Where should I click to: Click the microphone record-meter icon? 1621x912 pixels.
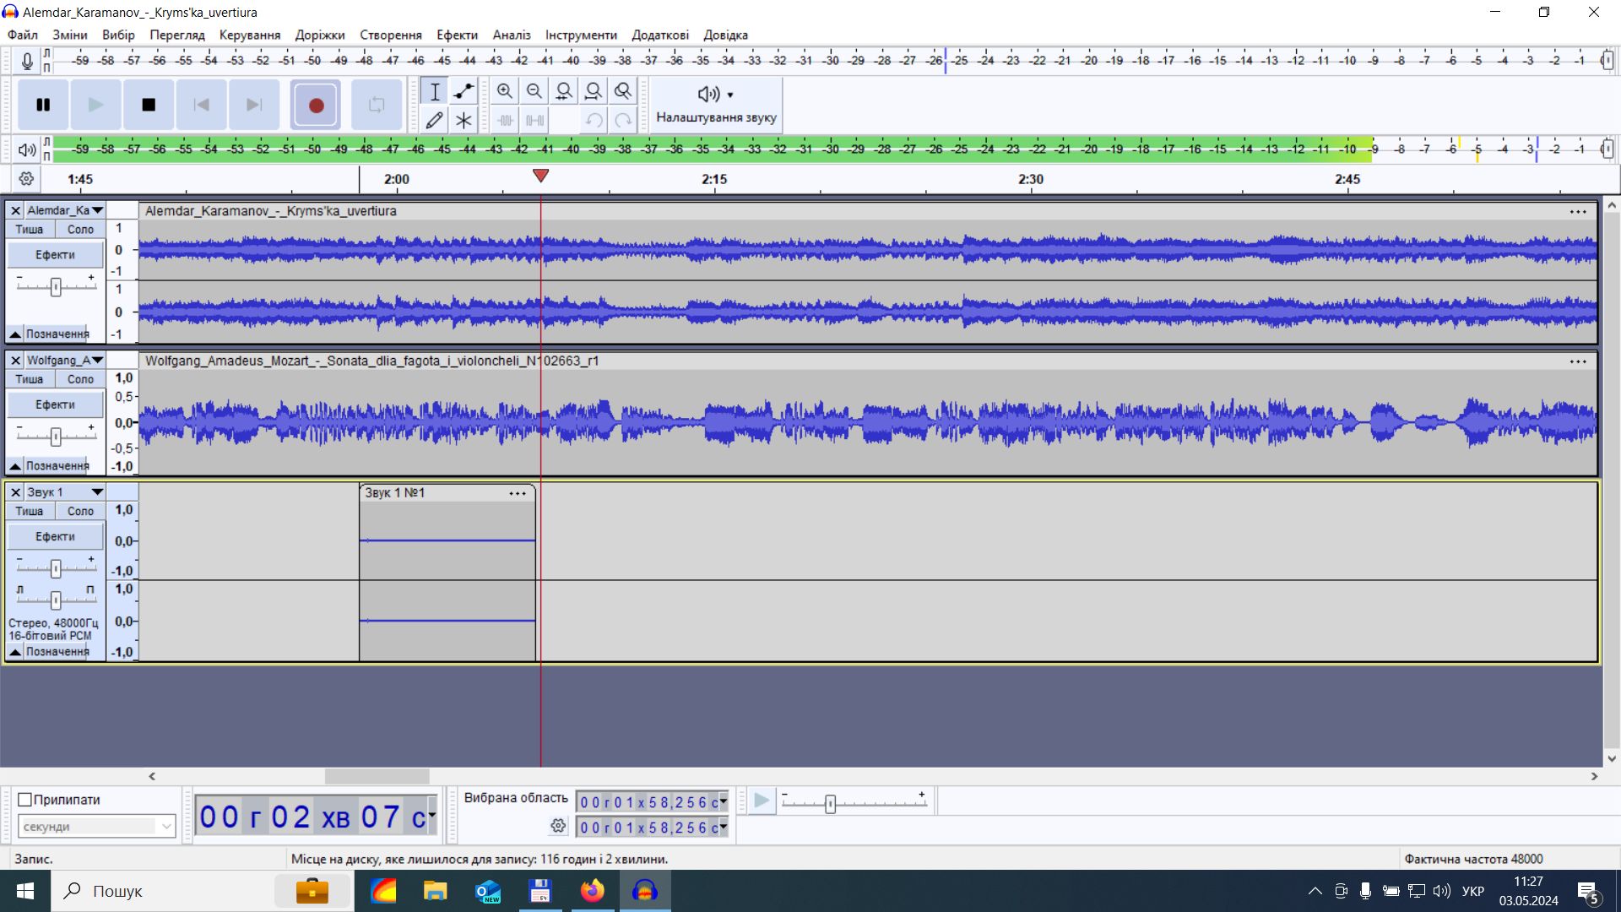(27, 60)
